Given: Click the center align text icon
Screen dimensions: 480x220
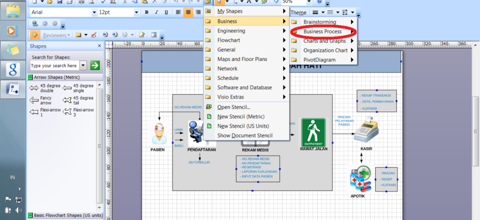Looking at the screenshot, I should pos(189,12).
